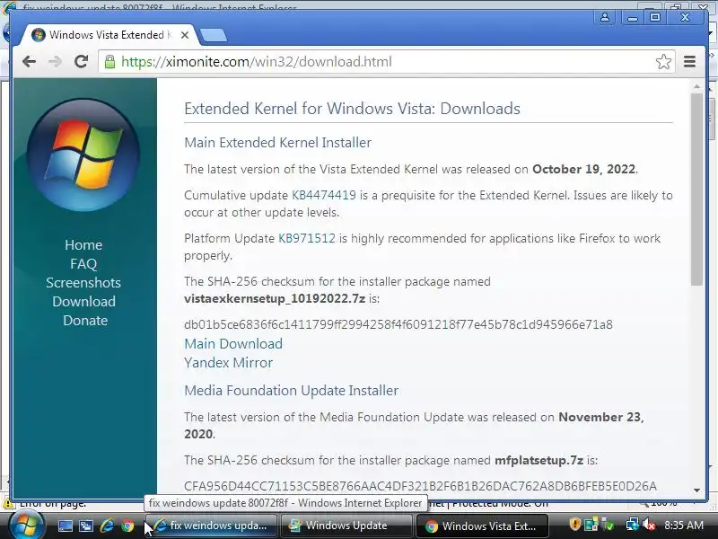Click the mfplatsetup.7z filename
Viewport: 718px width, 539px height.
point(539,460)
